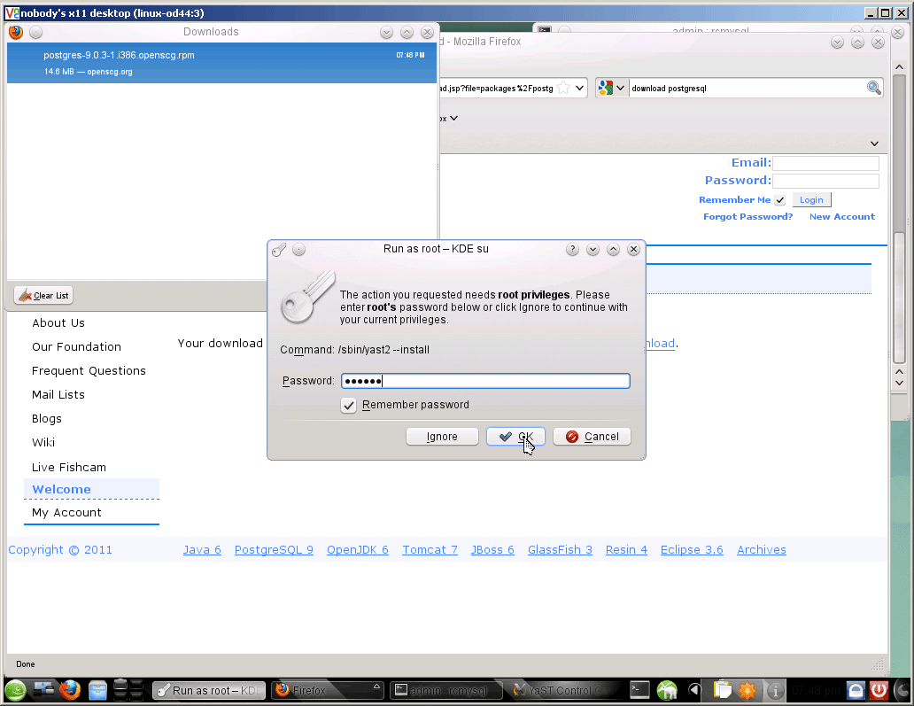Click the PostgreSQL 9 footer link
Screen dimensions: 914x706
(x=274, y=550)
